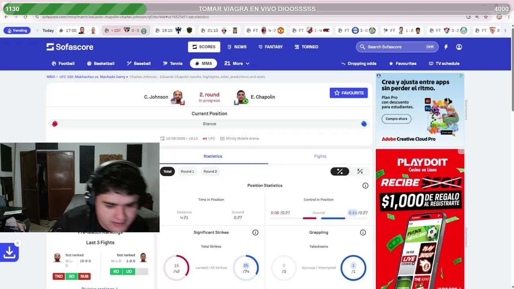514x289 pixels.
Task: Open Favourites link in header
Action: pyautogui.click(x=402, y=63)
